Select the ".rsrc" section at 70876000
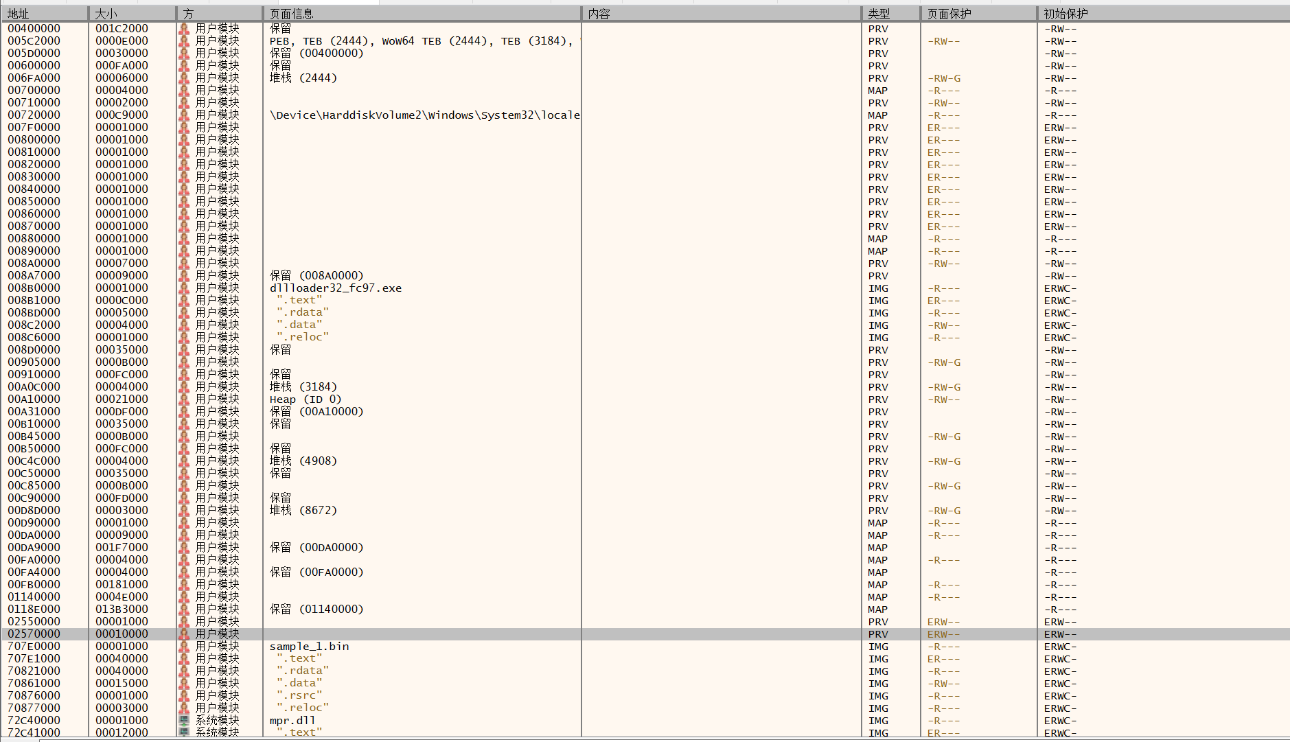 299,696
